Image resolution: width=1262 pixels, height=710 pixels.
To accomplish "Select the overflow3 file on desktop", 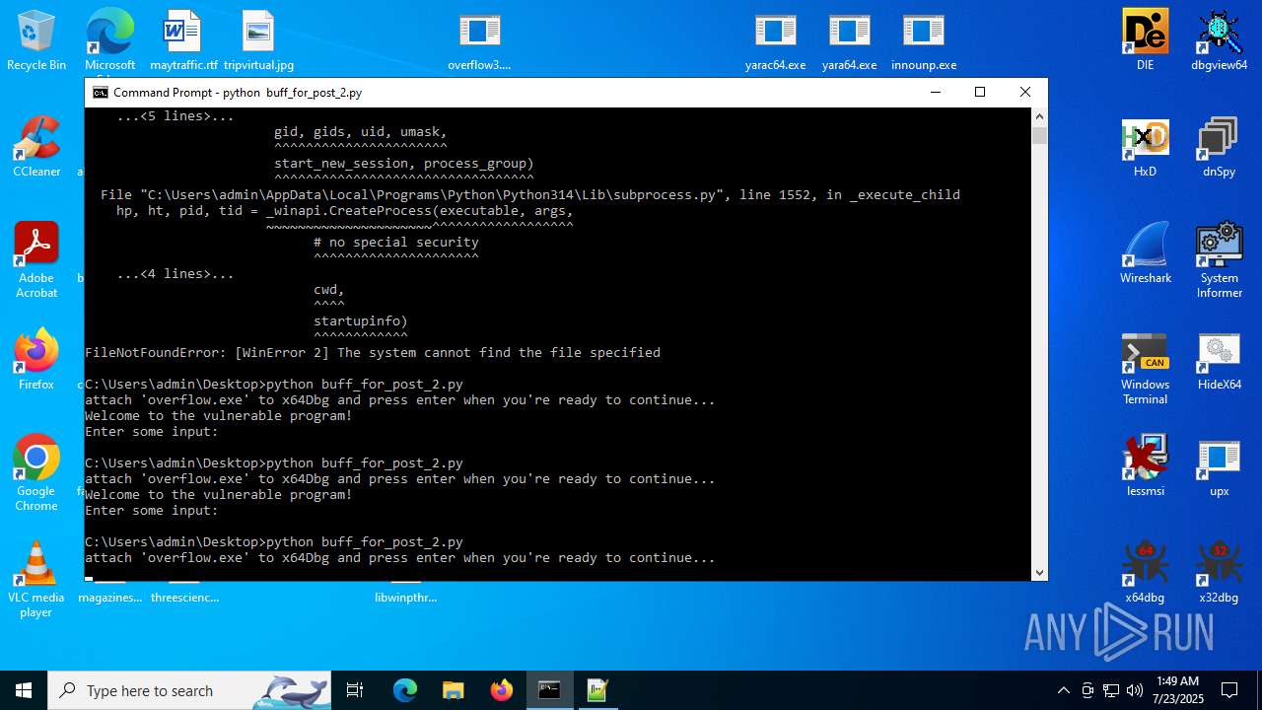I will coord(479,40).
